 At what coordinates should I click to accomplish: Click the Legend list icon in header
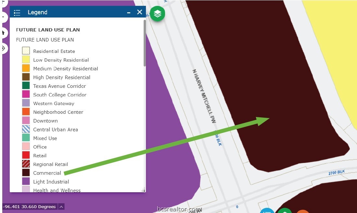(17, 13)
